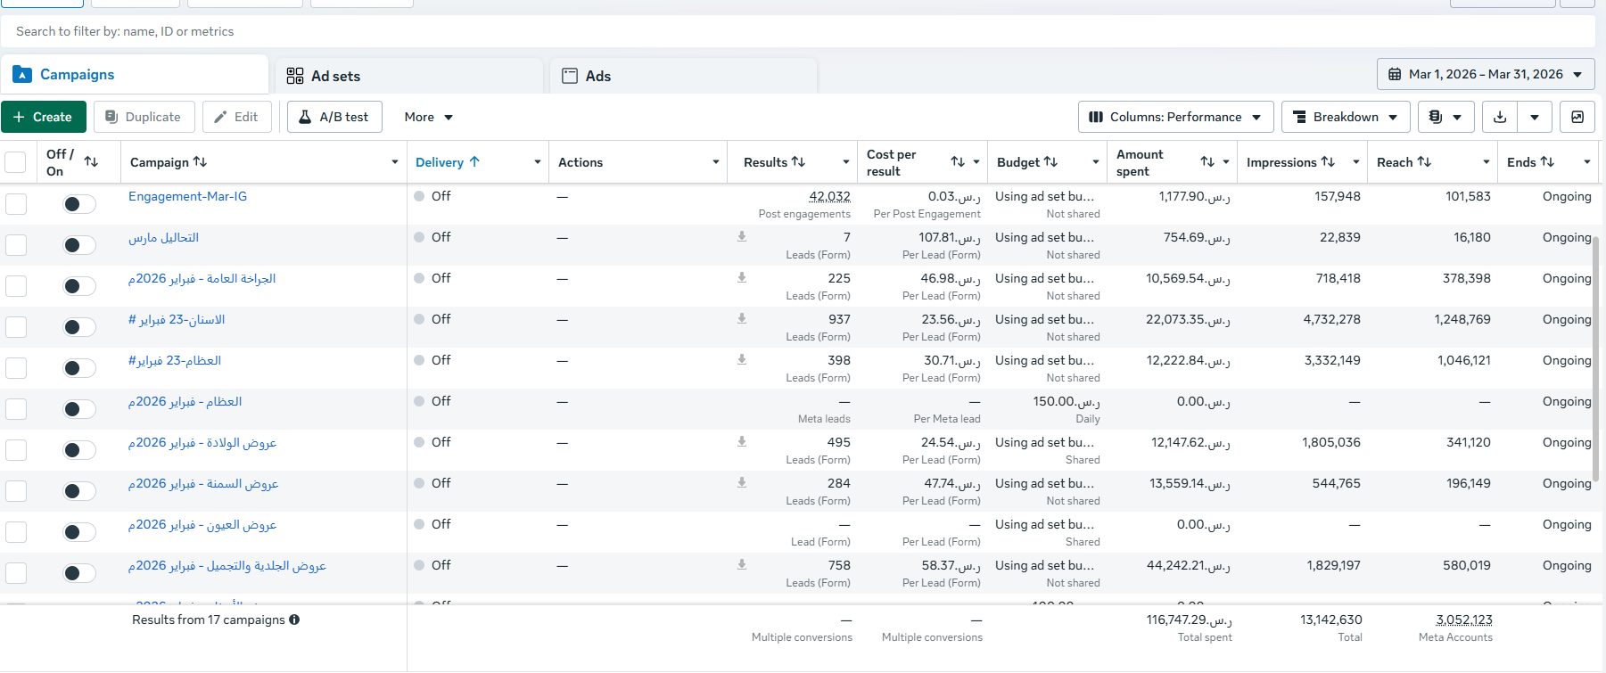1606x673 pixels.
Task: Expand the Columns: Performance dropdown
Action: point(1175,117)
